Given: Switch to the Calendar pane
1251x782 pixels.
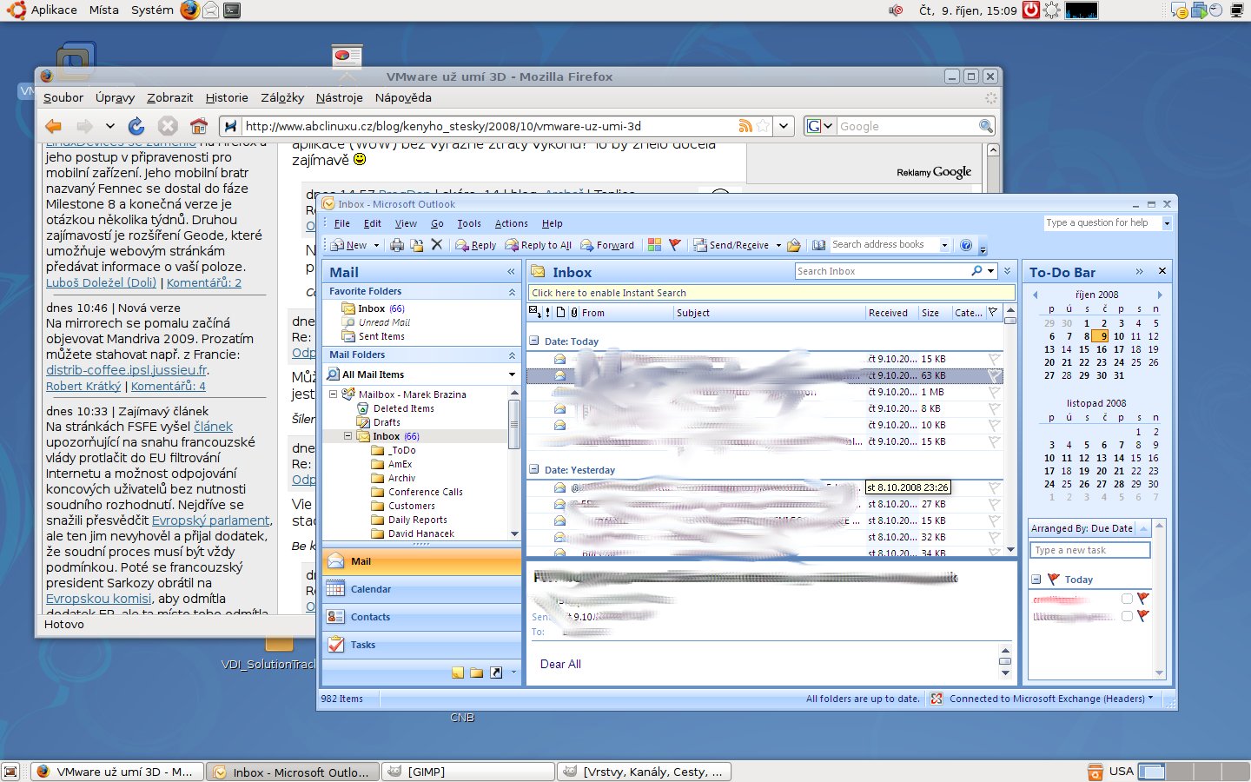Looking at the screenshot, I should pyautogui.click(x=421, y=589).
